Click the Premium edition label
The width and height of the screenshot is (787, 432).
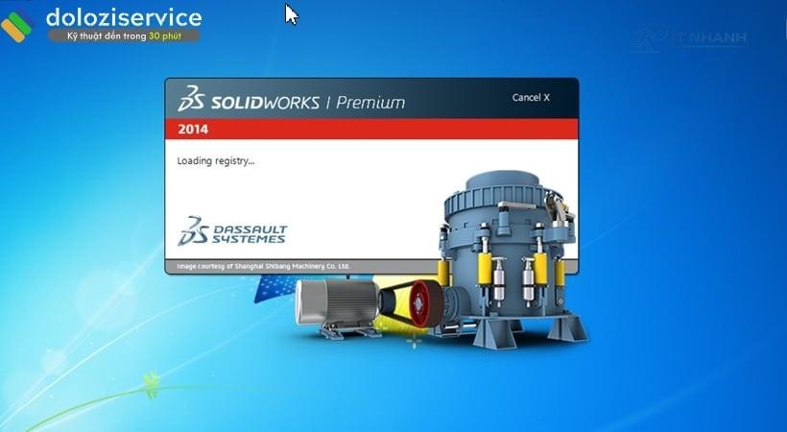[370, 102]
